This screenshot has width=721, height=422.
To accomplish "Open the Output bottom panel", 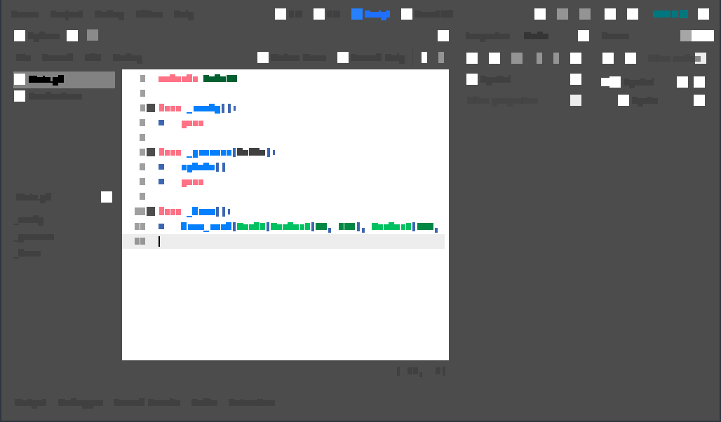I will (x=30, y=402).
